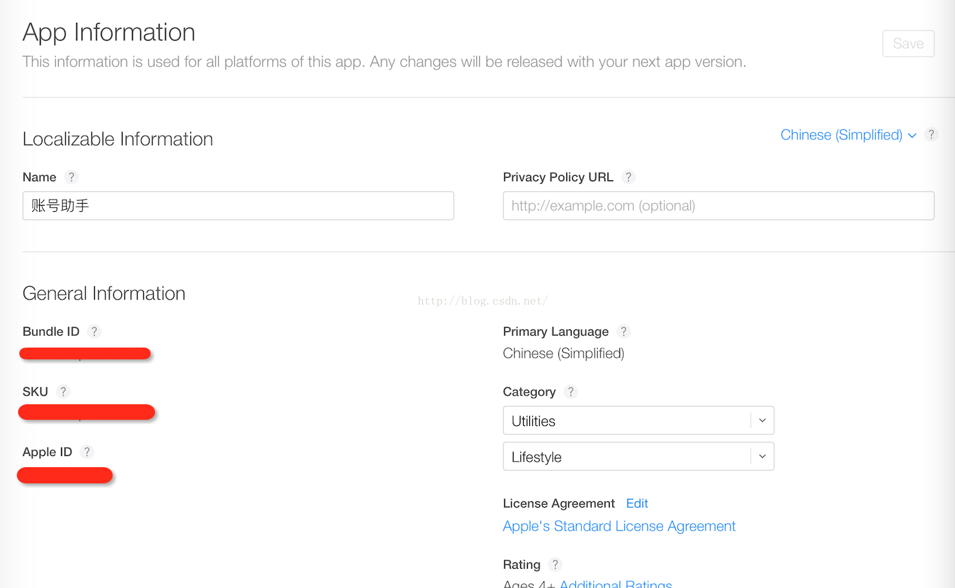Click into the app Name text field

[238, 206]
